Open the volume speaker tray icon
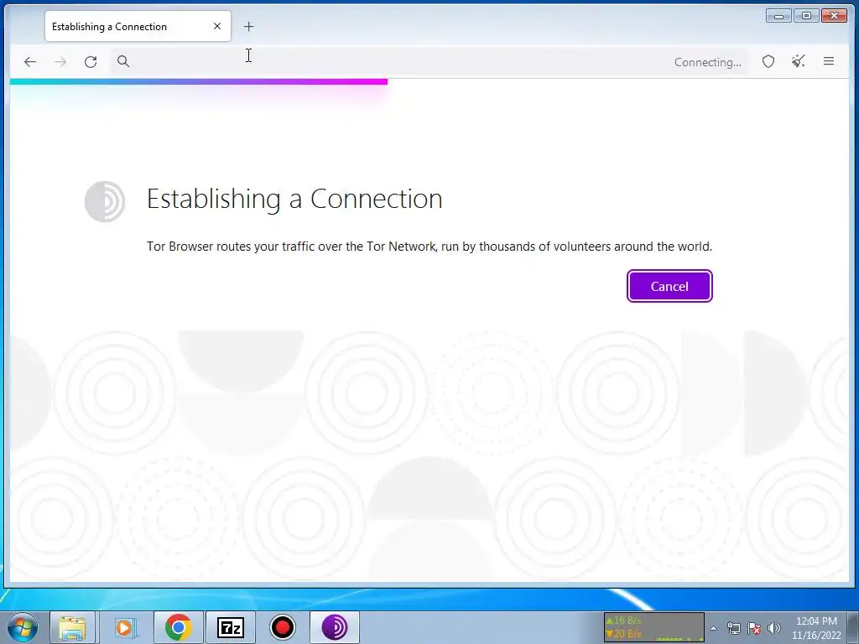This screenshot has height=644, width=859. (x=774, y=628)
